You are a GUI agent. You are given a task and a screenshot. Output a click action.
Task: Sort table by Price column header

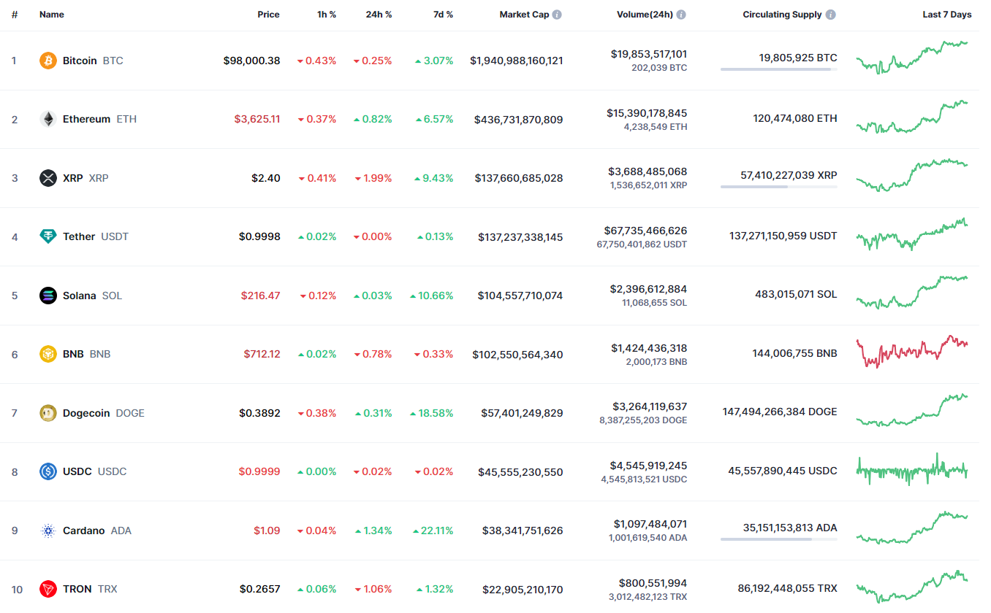pos(268,15)
